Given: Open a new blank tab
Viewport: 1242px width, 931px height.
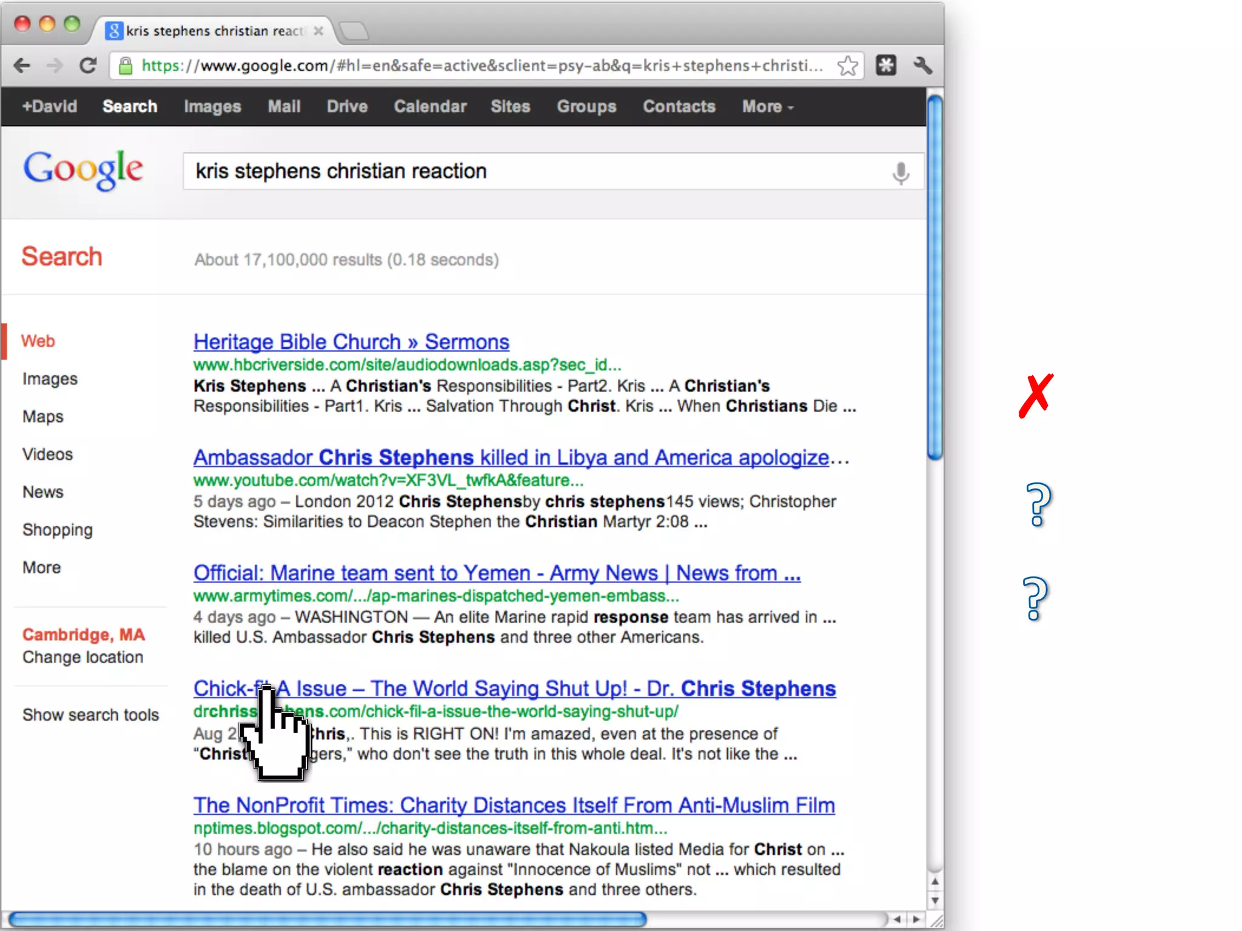Looking at the screenshot, I should 354,31.
